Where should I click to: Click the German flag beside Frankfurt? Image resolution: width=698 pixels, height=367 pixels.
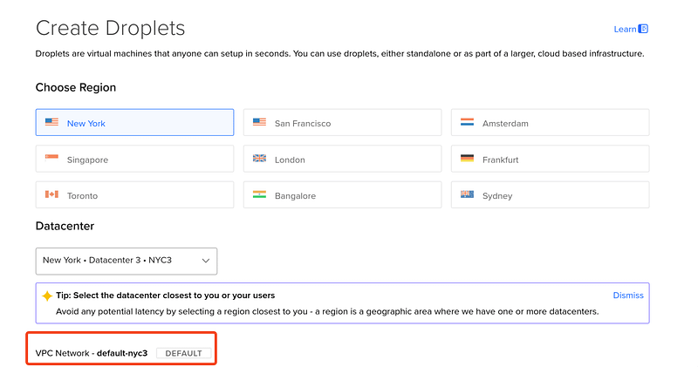[x=467, y=159]
